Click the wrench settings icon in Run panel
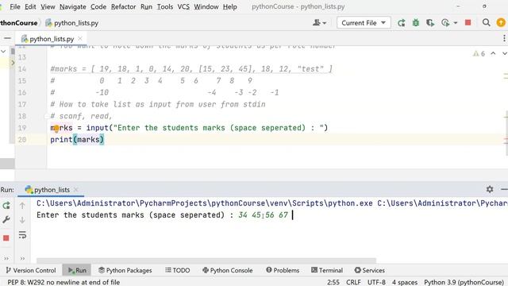508x286 pixels. (x=6, y=220)
